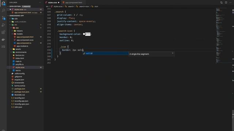Open the activity bar icon below Docker
Viewport: 234px width, 131px height.
point(3,47)
